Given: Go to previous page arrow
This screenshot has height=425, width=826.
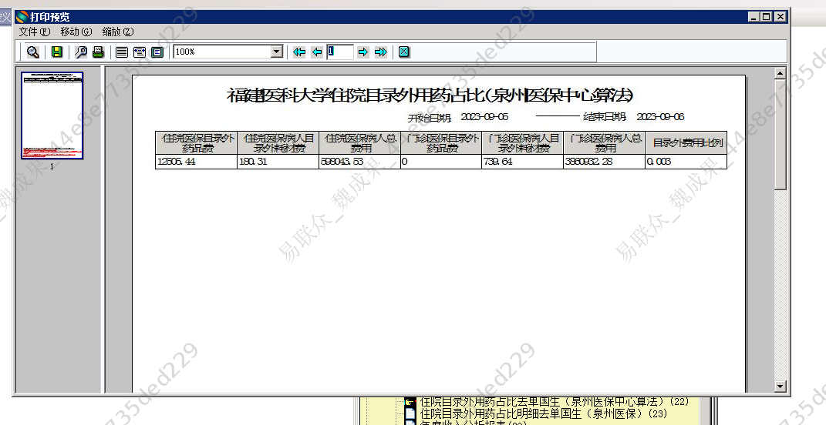Looking at the screenshot, I should (317, 52).
